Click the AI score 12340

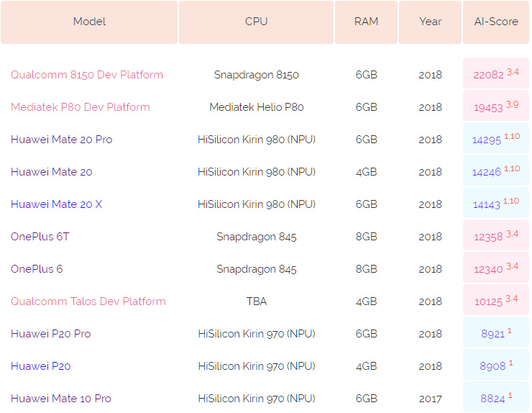click(488, 270)
